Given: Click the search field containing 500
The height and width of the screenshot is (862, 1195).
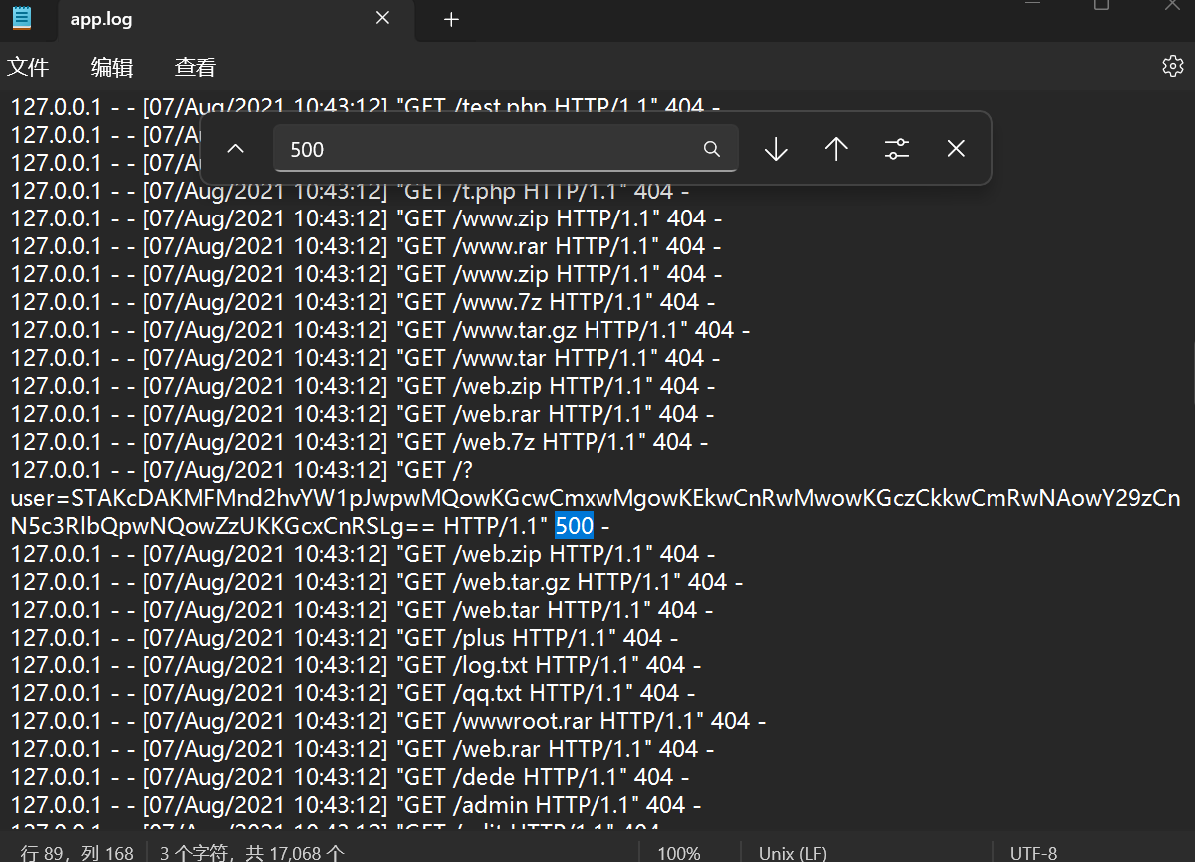Looking at the screenshot, I should tap(489, 149).
